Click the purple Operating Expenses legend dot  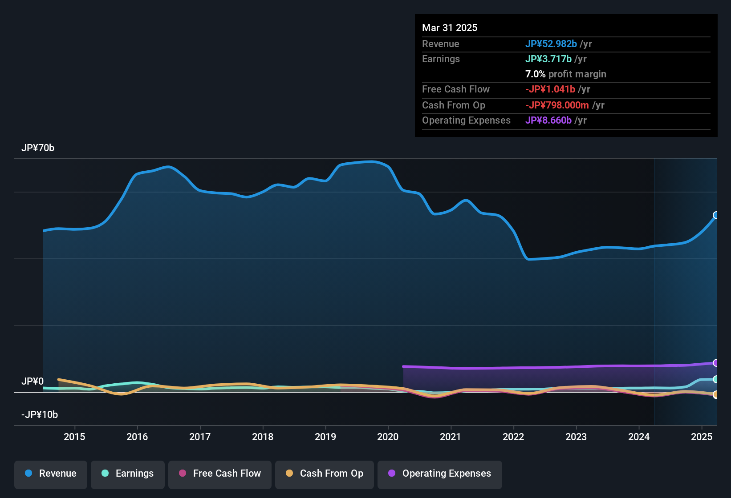pyautogui.click(x=392, y=473)
